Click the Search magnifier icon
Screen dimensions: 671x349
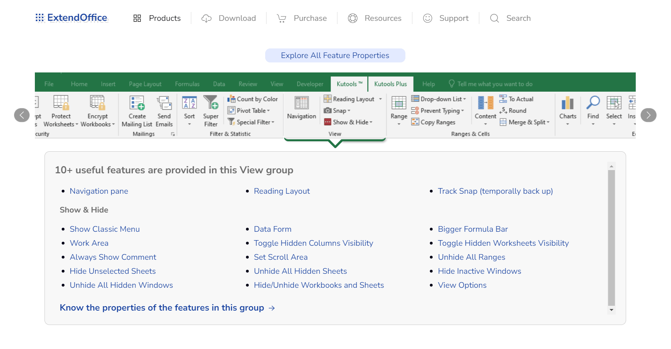(x=494, y=18)
